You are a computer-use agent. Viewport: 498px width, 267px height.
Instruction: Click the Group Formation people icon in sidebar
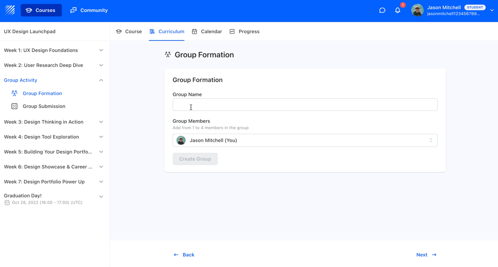[x=15, y=94]
